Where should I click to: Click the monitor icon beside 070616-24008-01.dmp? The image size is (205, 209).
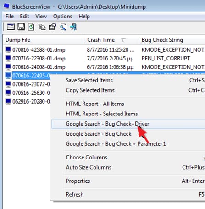point(8,67)
